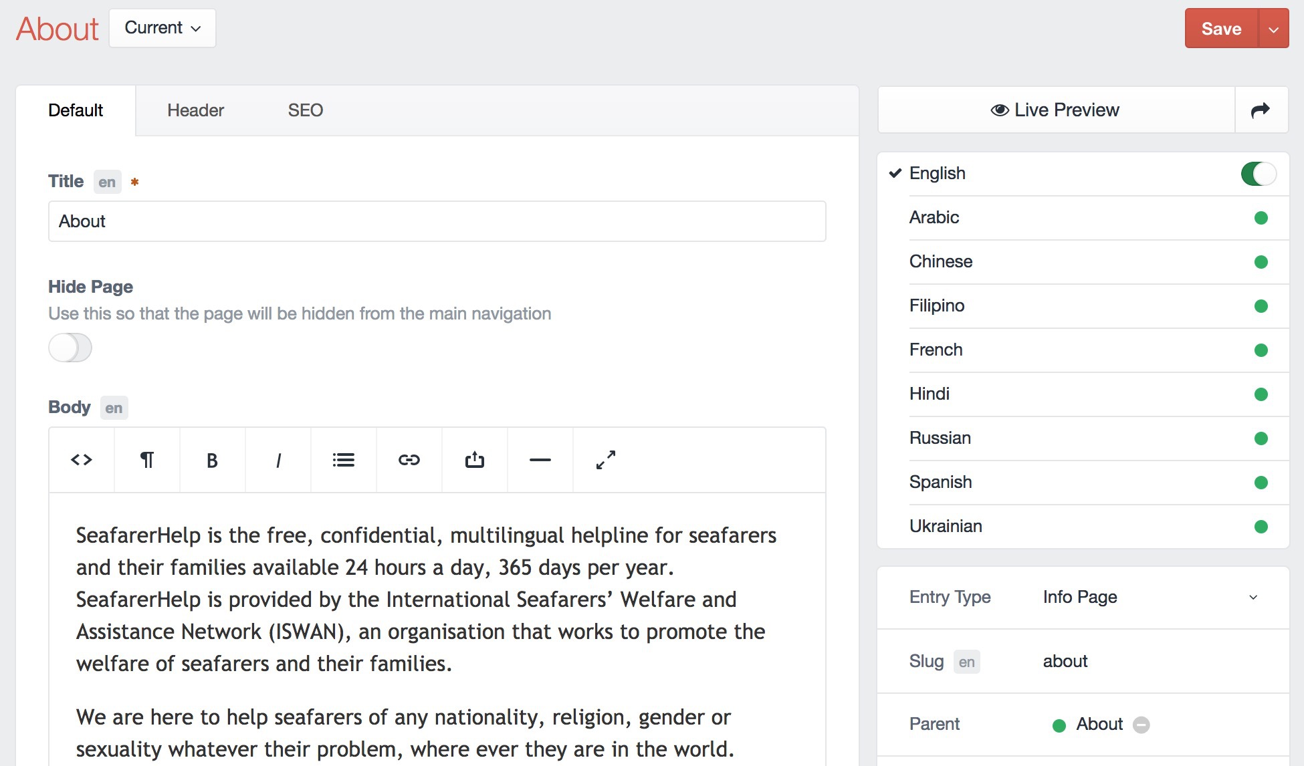Screen dimensions: 1304x766
Task: Insert a horizontal rule line
Action: coord(540,460)
